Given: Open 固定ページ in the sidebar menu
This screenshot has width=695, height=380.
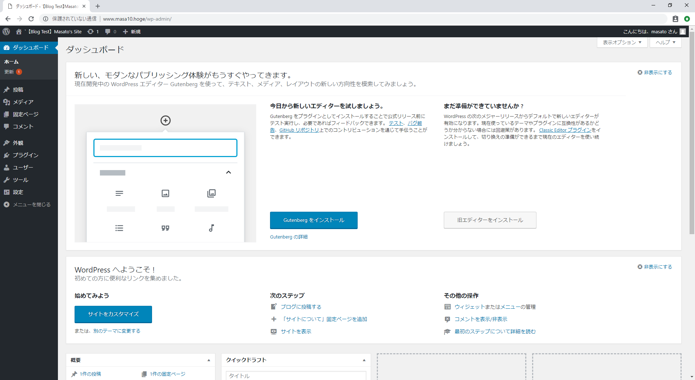Looking at the screenshot, I should (29, 114).
